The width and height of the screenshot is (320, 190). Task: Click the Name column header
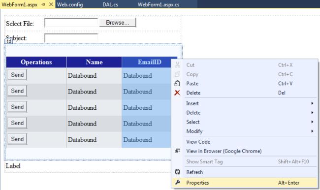(94, 62)
